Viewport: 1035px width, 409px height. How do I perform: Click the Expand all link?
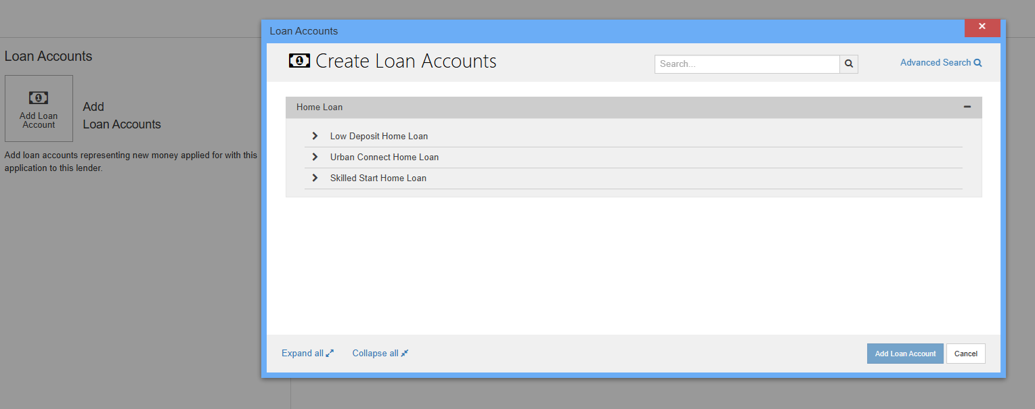coord(302,352)
